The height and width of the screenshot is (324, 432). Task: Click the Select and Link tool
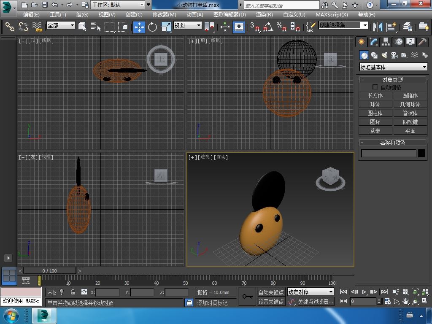(10, 27)
